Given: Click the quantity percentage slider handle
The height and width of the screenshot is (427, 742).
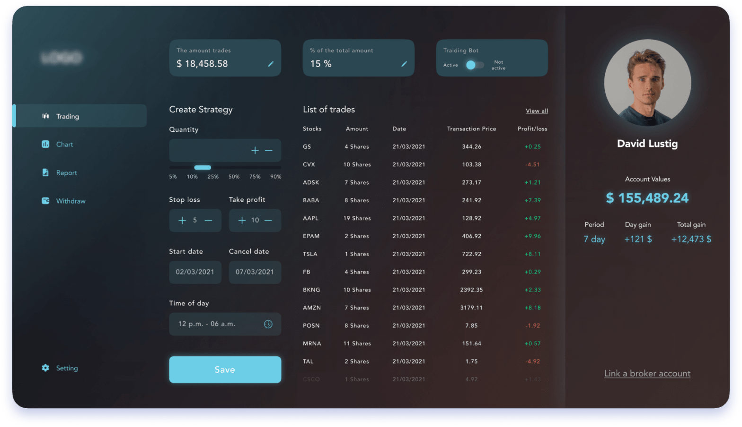Looking at the screenshot, I should 203,167.
